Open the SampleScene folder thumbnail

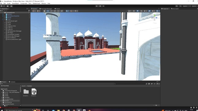click(x=26, y=92)
